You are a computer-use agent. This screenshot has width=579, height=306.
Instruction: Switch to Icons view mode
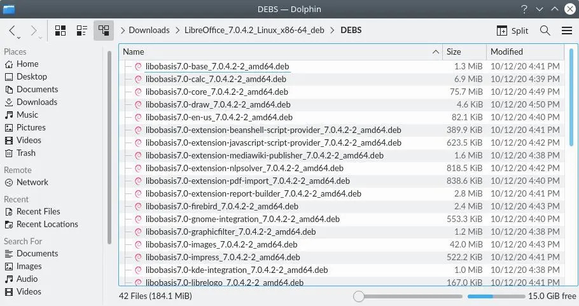[60, 31]
